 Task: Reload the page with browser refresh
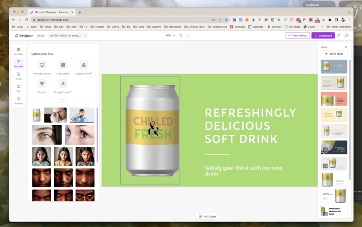click(x=26, y=20)
